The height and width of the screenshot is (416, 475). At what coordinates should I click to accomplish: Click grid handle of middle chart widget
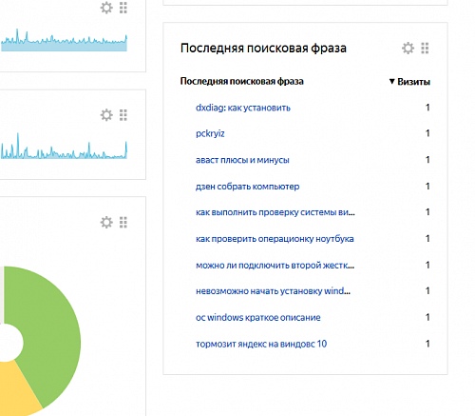123,115
